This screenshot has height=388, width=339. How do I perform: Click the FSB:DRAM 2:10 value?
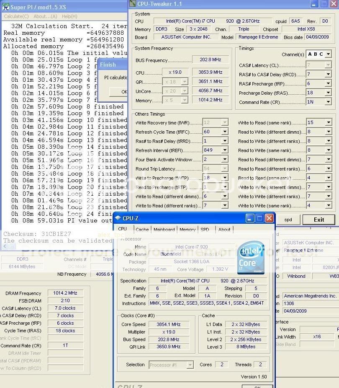click(x=65, y=300)
